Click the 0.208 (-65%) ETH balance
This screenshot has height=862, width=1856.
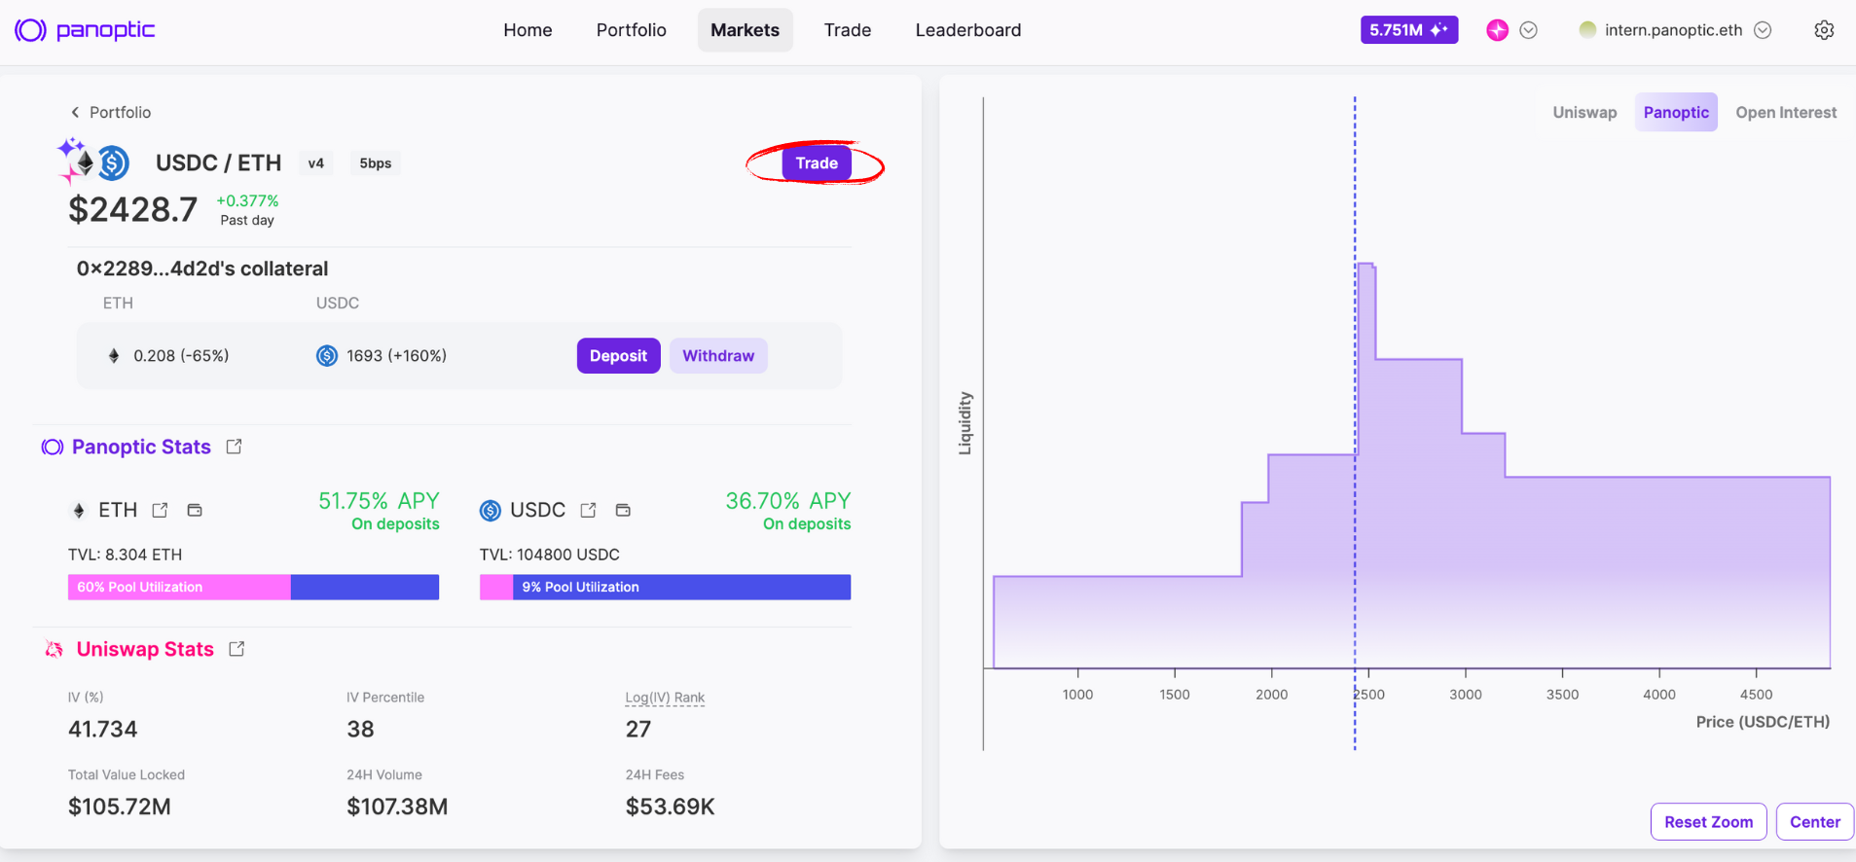click(x=181, y=356)
